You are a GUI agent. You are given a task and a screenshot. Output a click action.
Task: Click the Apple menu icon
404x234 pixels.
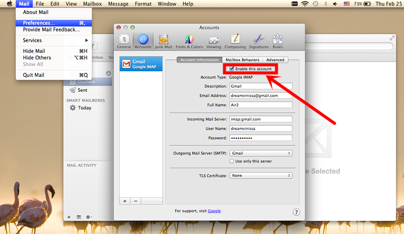coord(9,4)
